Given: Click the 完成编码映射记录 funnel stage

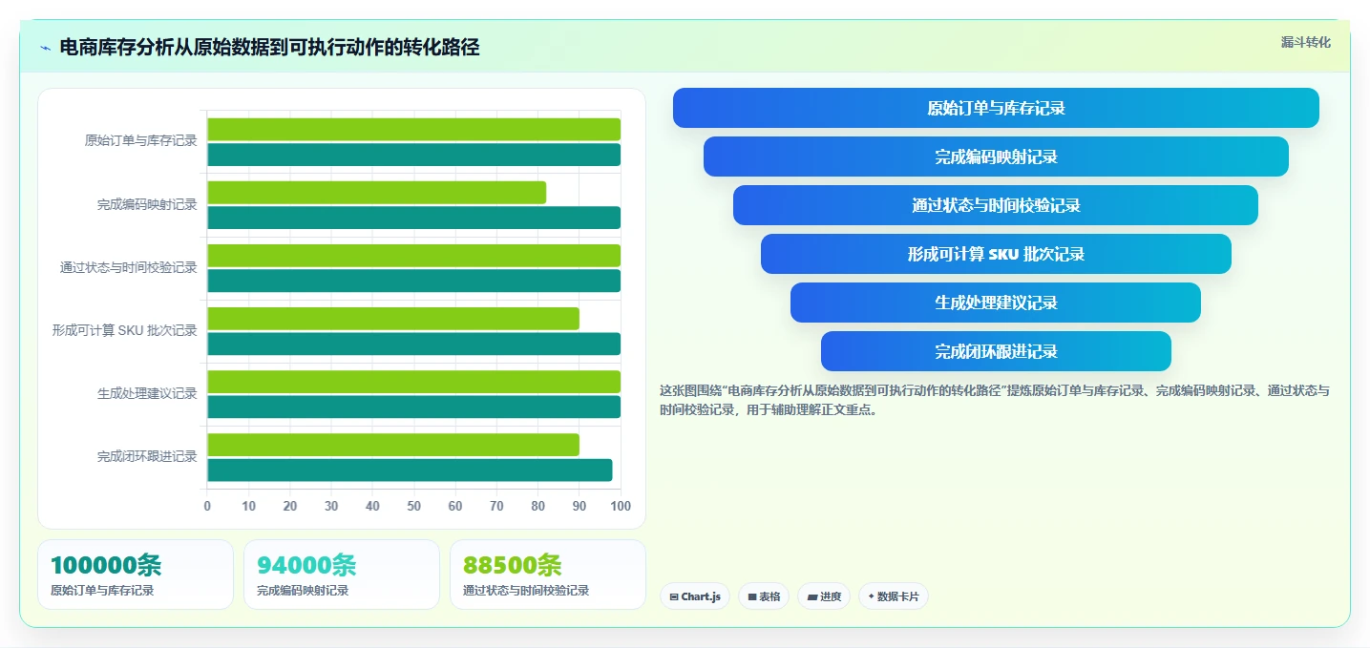Looking at the screenshot, I should 996,157.
